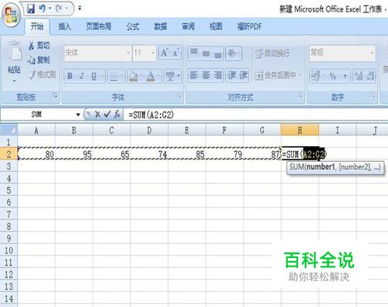This screenshot has width=388, height=307.
Task: Open the 公式 (Formulas) tab
Action: click(133, 26)
